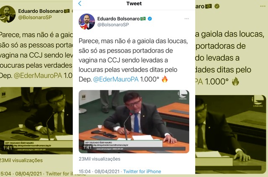
Task: Click the Eduardo Bolsonaro display name
Action: [119, 19]
